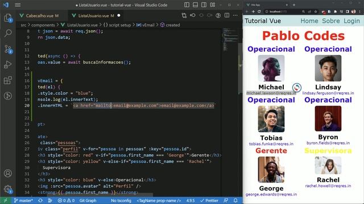364x204 pixels.
Task: Open editor More Actions ellipsis
Action: [235, 15]
